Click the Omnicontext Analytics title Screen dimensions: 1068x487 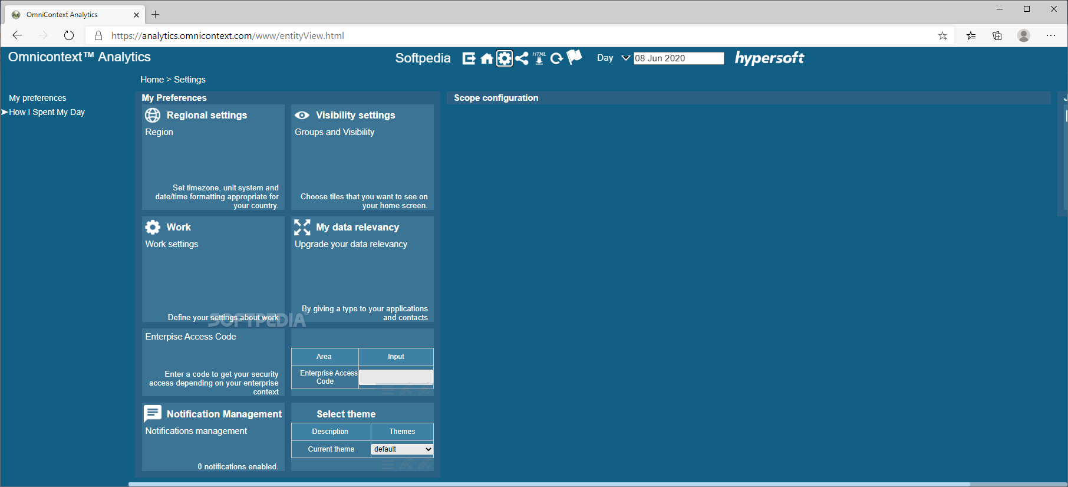[80, 57]
